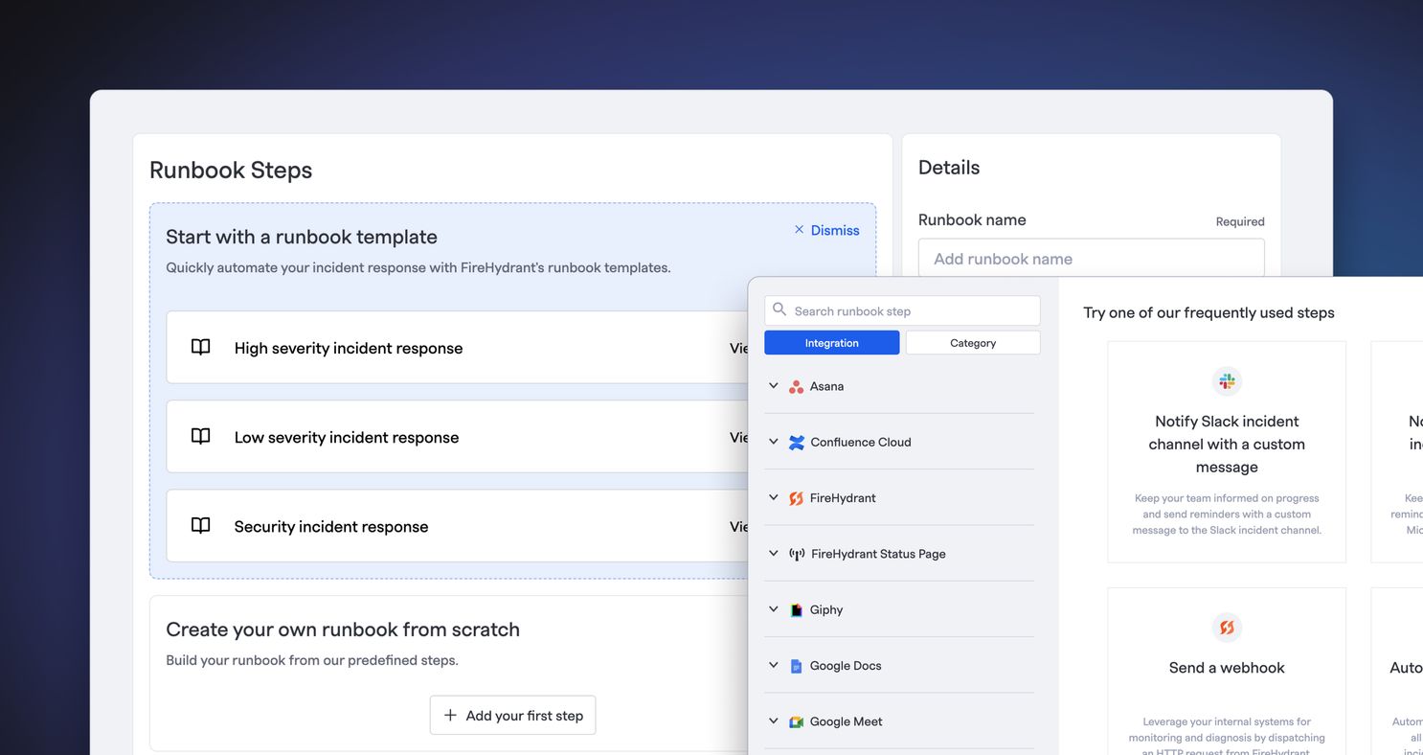1423x755 pixels.
Task: Select the Send a webhook card
Action: (1227, 671)
